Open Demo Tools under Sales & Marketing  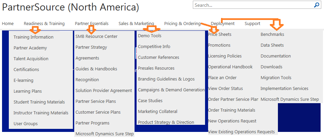[149, 36]
